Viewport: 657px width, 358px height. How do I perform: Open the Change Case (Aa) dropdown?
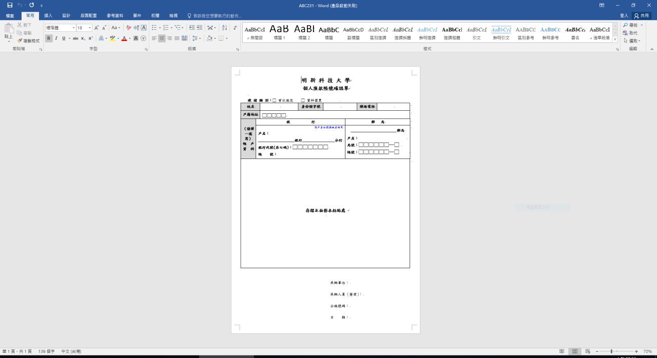[116, 28]
